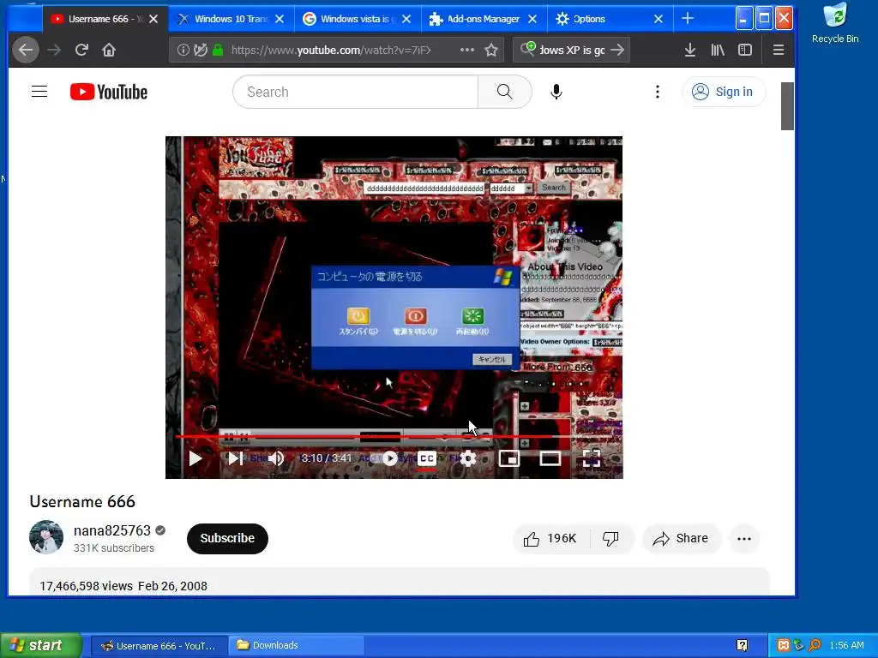This screenshot has width=878, height=658.
Task: Click the browser search box field
Action: [x=571, y=50]
